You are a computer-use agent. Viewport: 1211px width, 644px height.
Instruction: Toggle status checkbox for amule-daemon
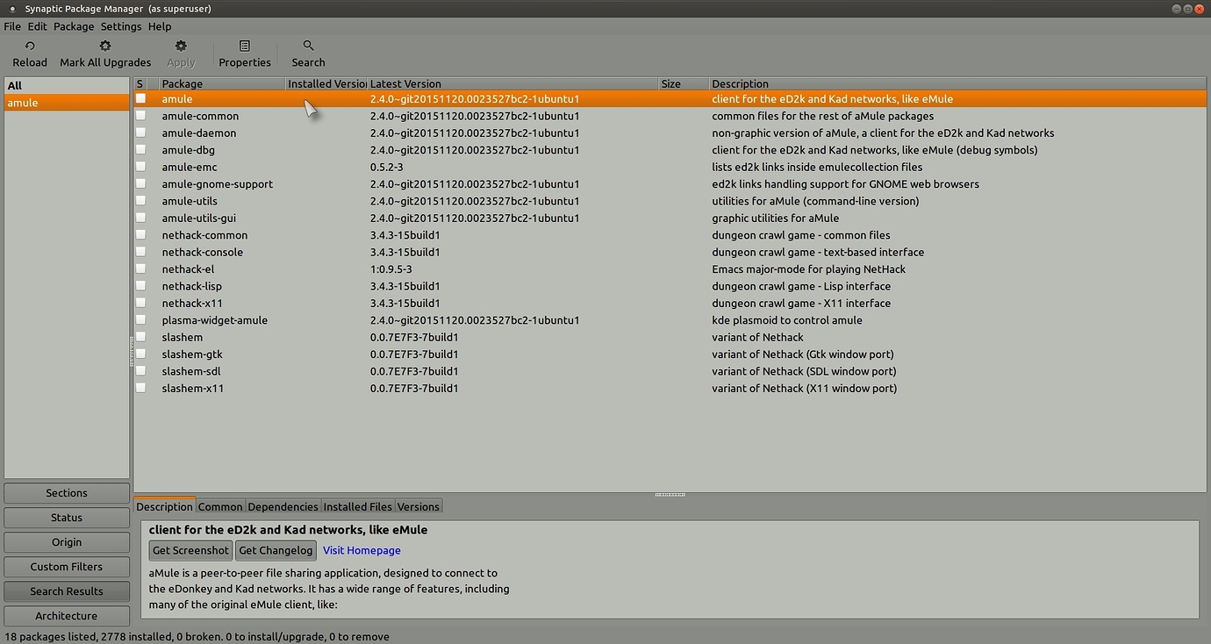coord(140,132)
